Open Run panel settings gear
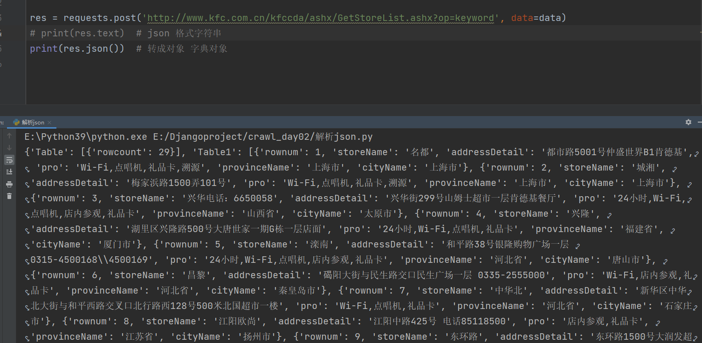The height and width of the screenshot is (343, 702). pyautogui.click(x=688, y=122)
